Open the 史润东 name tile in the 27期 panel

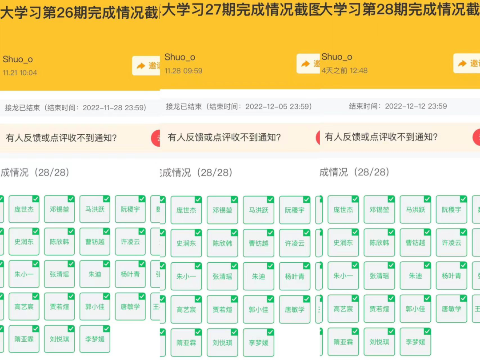(x=186, y=244)
